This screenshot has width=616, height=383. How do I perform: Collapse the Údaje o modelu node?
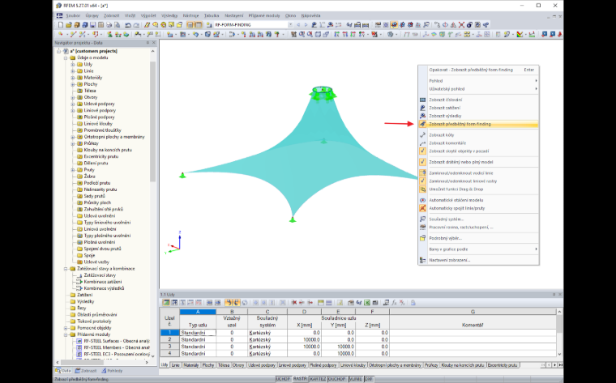[x=66, y=57]
